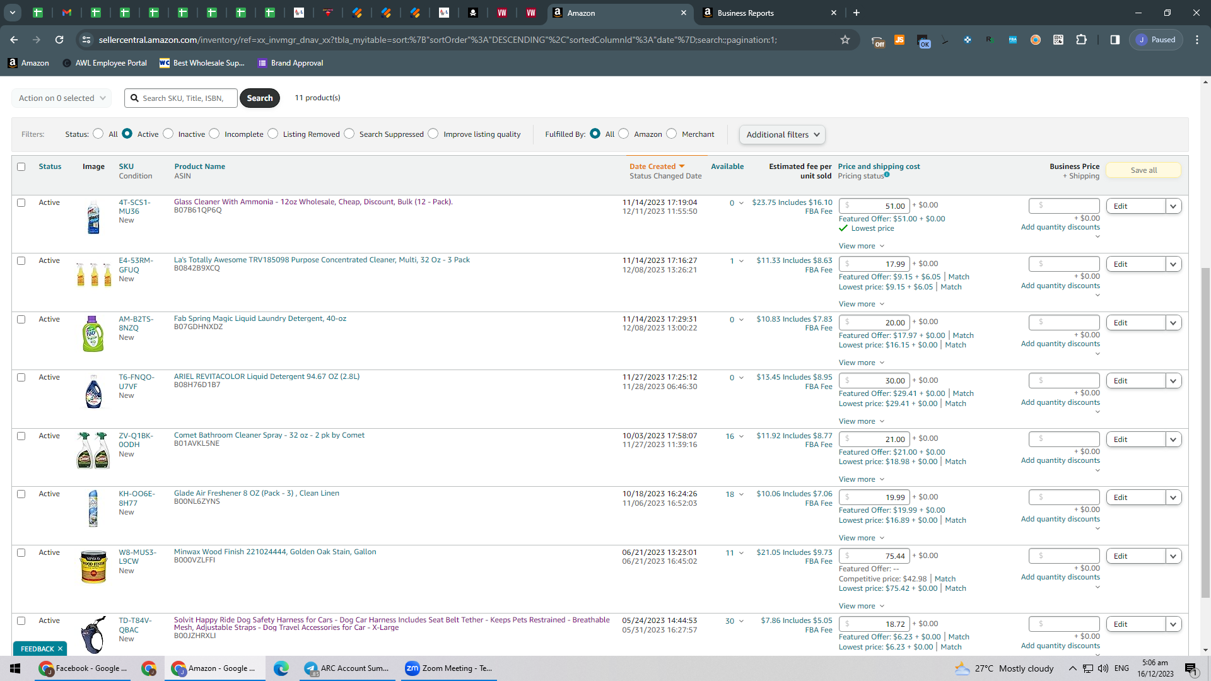Tick the checkbox for Fab Spring Magic Detergent
This screenshot has width=1211, height=681.
(21, 320)
